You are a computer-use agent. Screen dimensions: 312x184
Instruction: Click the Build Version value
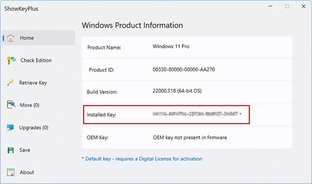tap(177, 91)
